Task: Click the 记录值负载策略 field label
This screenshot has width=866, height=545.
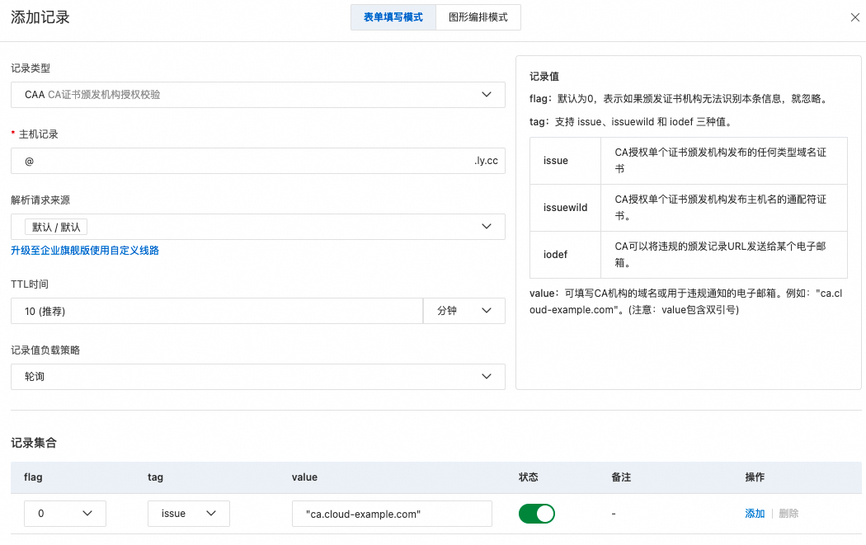Action: click(x=45, y=350)
